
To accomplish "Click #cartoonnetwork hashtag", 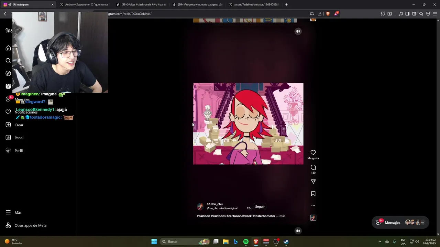I will (239, 216).
